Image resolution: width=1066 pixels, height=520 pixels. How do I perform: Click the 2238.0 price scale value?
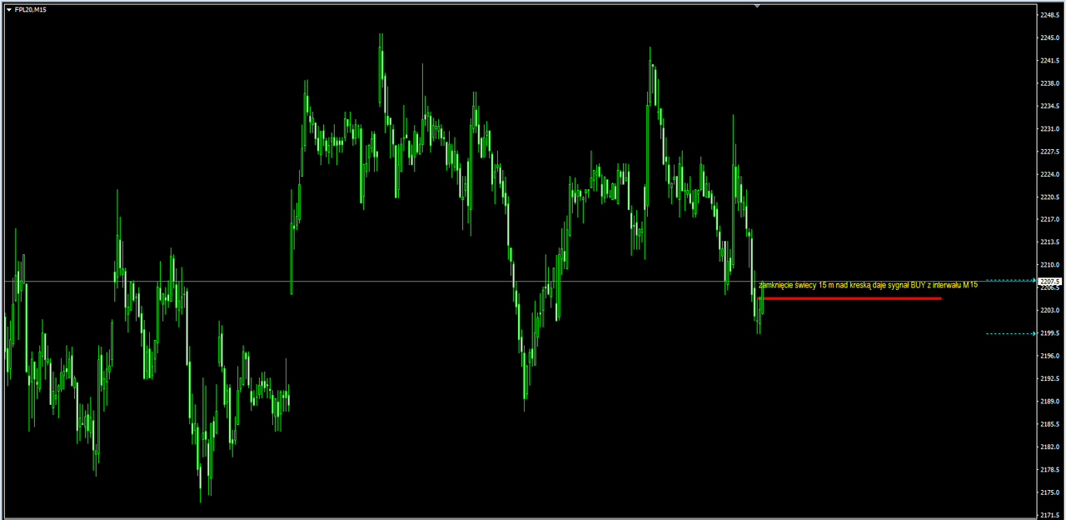point(1049,83)
